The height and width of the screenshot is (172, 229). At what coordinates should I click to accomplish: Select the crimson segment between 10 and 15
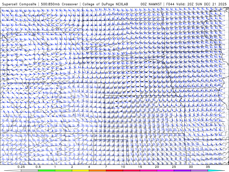(131, 171)
